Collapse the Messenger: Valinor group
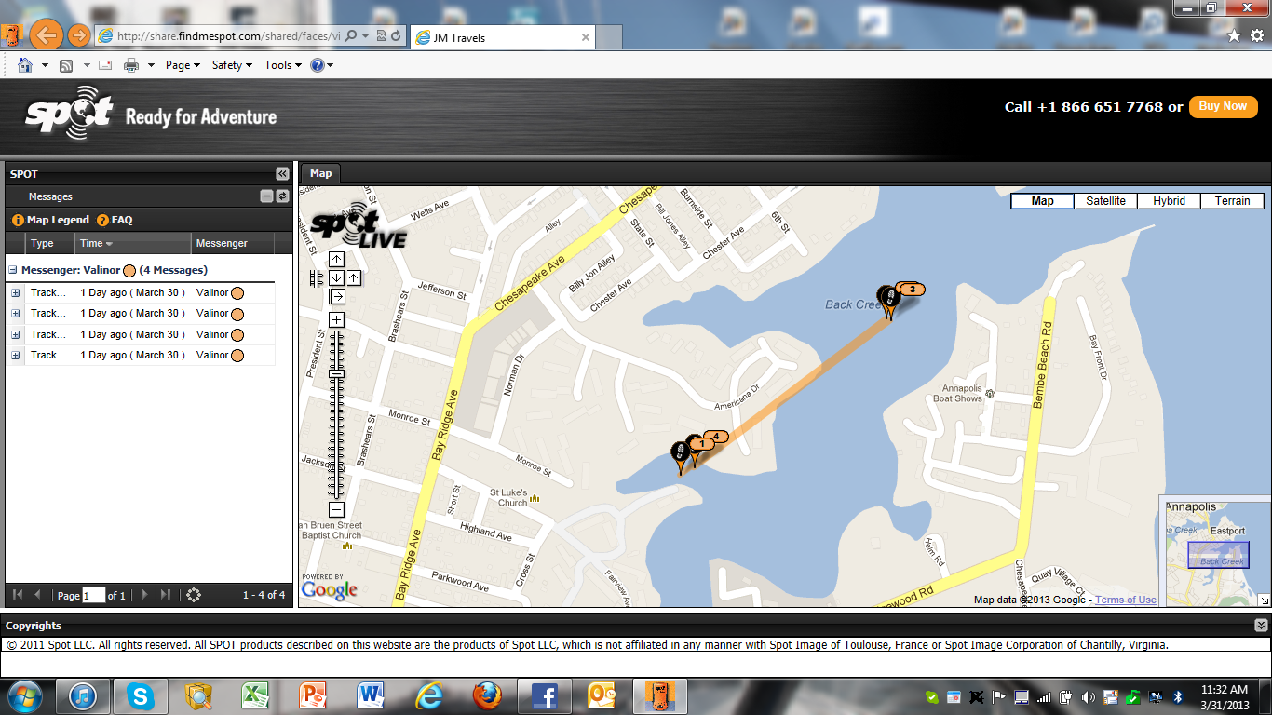The height and width of the screenshot is (715, 1272). pyautogui.click(x=14, y=270)
